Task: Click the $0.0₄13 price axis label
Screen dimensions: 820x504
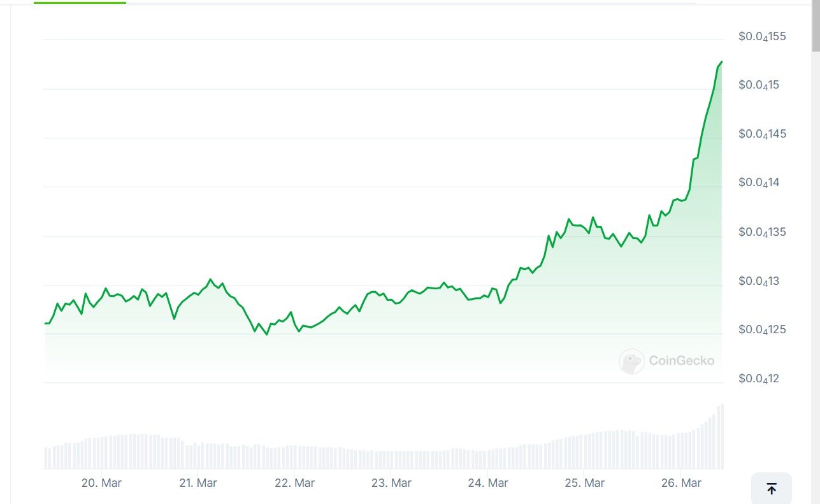Action: (x=759, y=282)
